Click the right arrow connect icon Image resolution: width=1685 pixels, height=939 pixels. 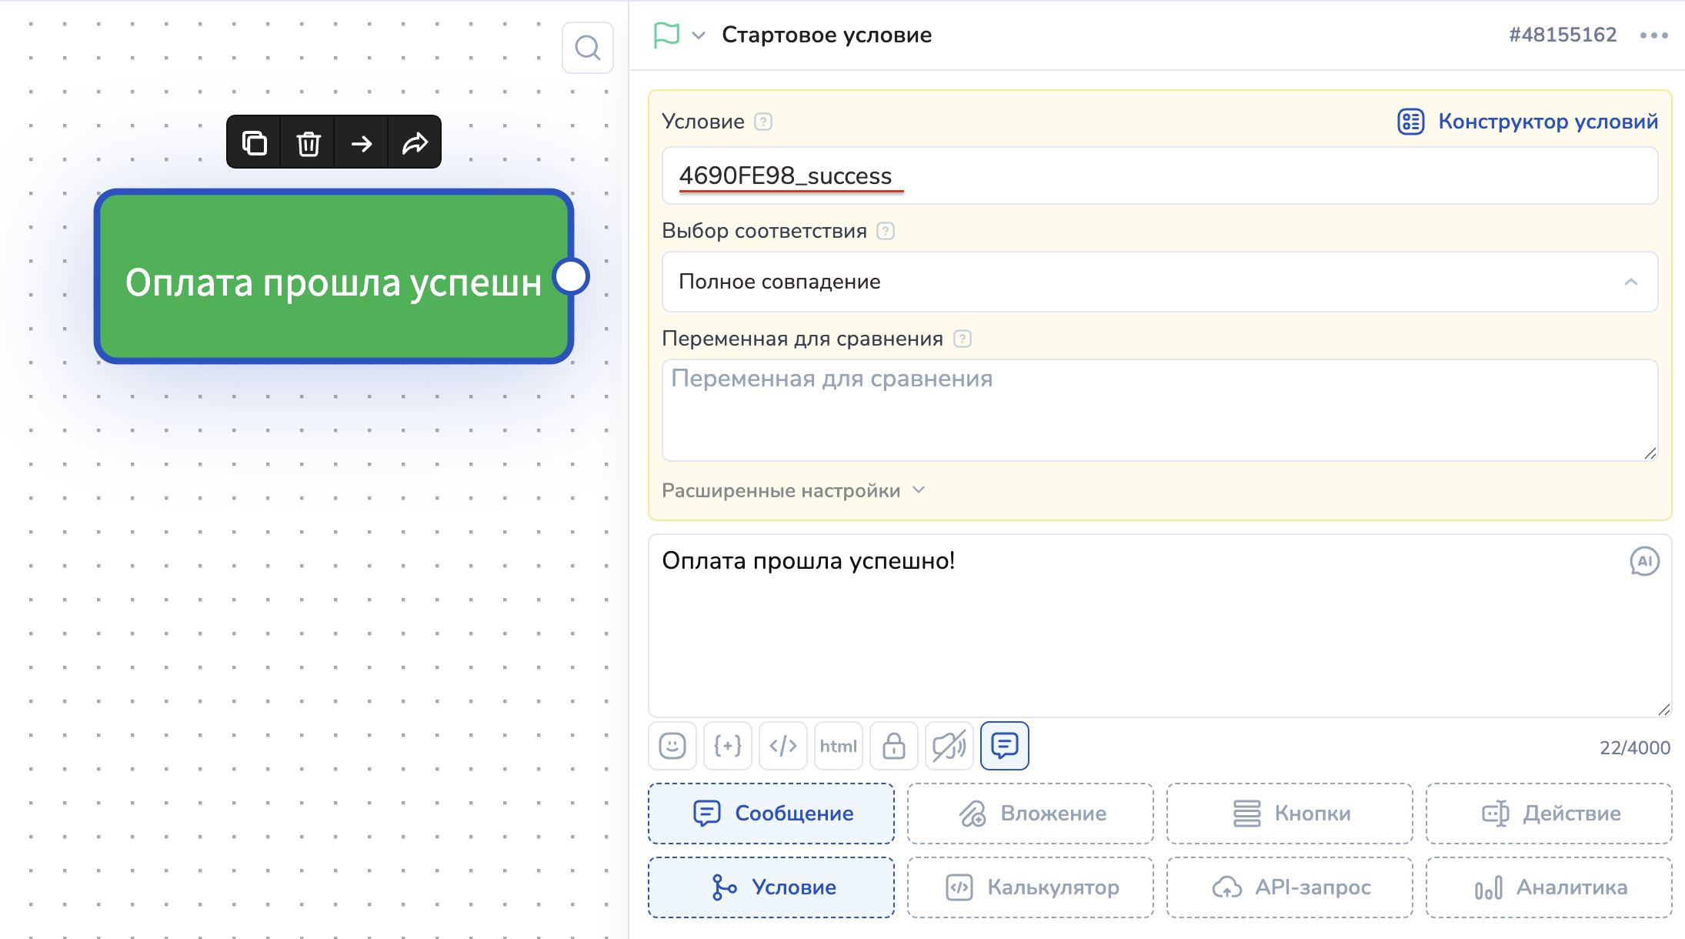pyautogui.click(x=362, y=143)
